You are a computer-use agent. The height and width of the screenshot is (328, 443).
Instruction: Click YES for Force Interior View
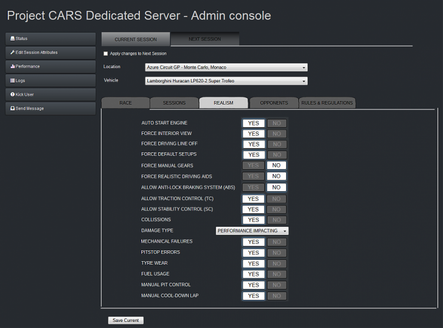coord(253,134)
